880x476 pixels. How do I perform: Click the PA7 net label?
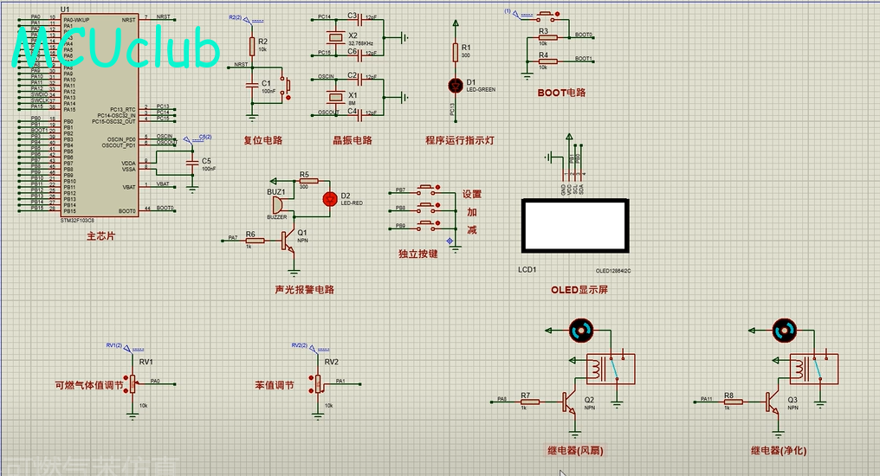pyautogui.click(x=233, y=238)
